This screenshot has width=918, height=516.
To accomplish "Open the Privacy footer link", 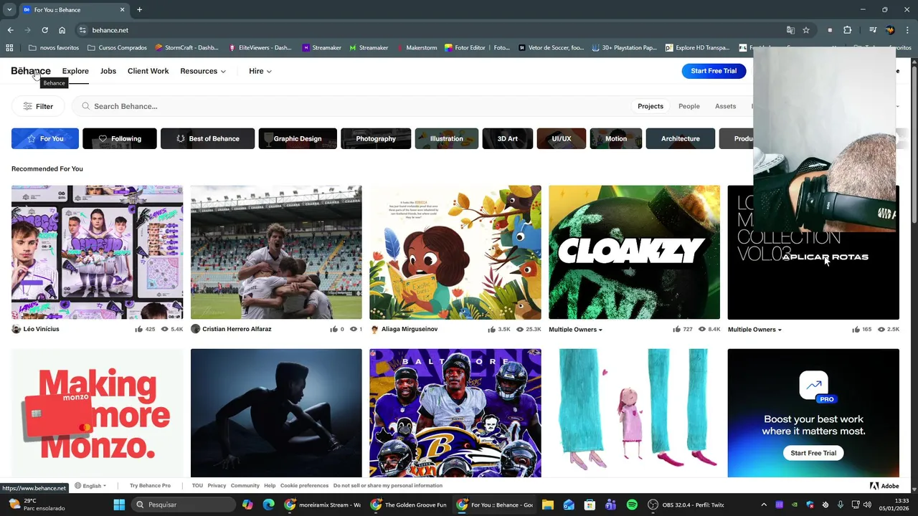I will [217, 486].
